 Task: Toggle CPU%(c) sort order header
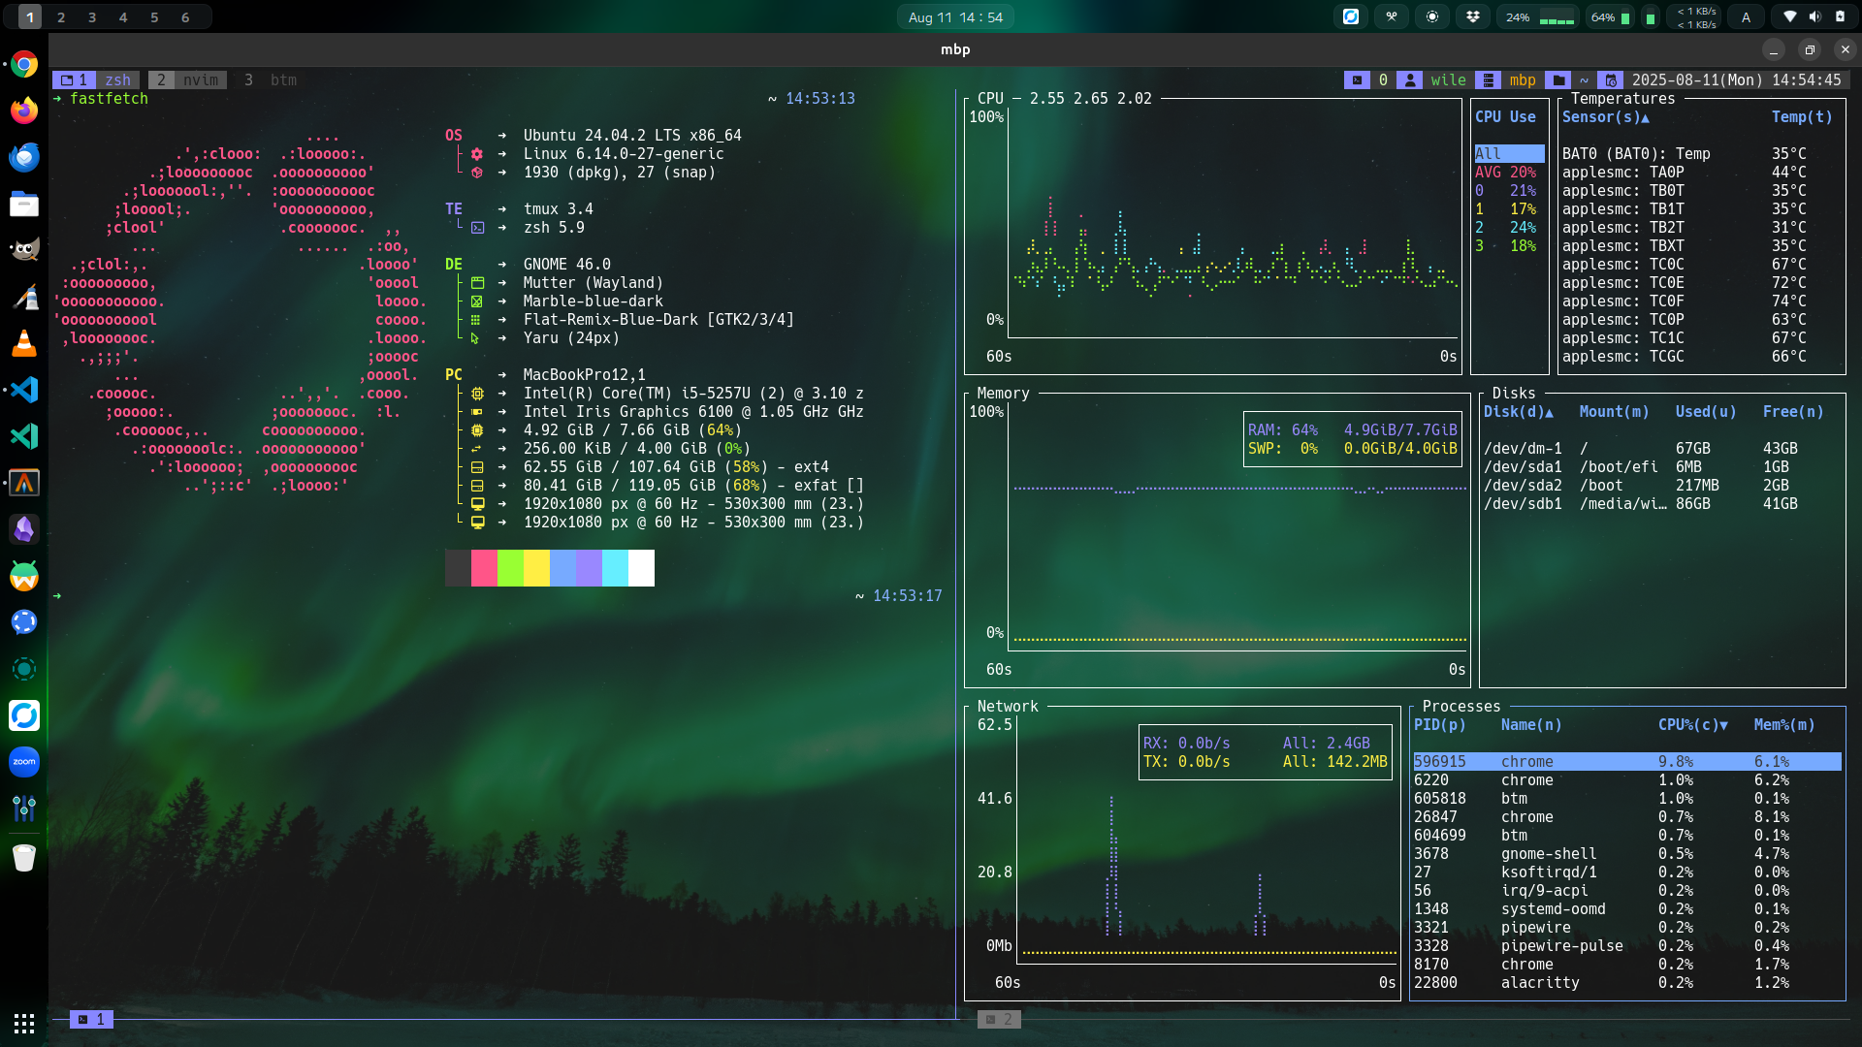coord(1692,724)
